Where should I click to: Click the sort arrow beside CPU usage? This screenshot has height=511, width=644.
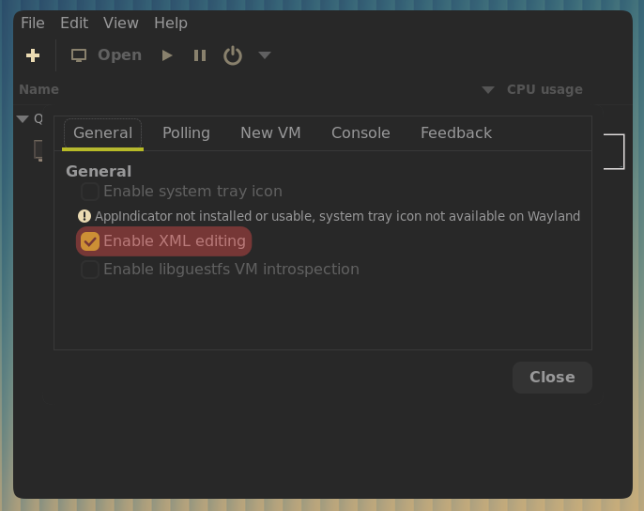pyautogui.click(x=488, y=90)
